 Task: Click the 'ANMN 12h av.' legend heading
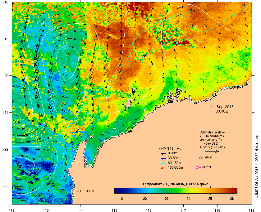click(x=170, y=148)
